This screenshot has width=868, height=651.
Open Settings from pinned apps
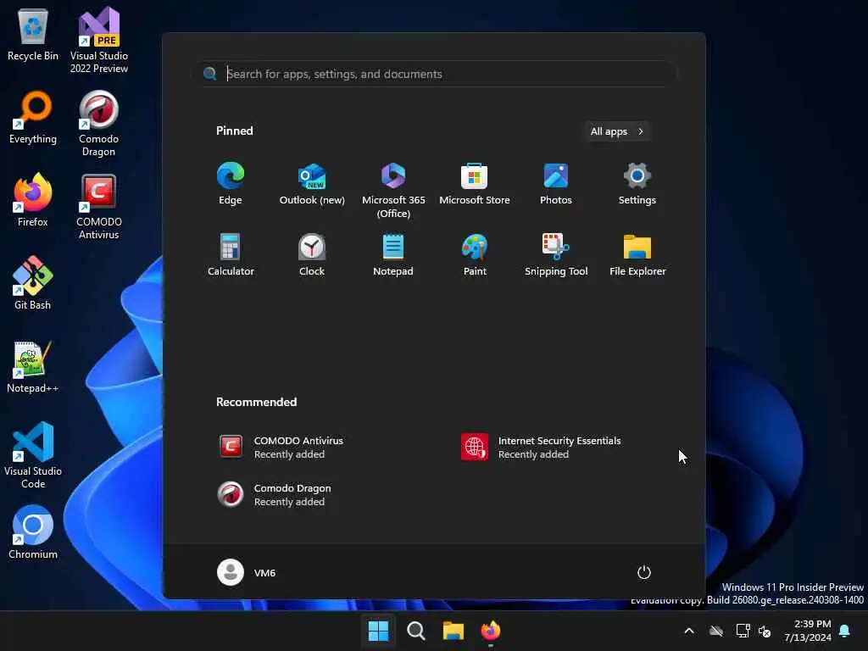[x=637, y=184]
